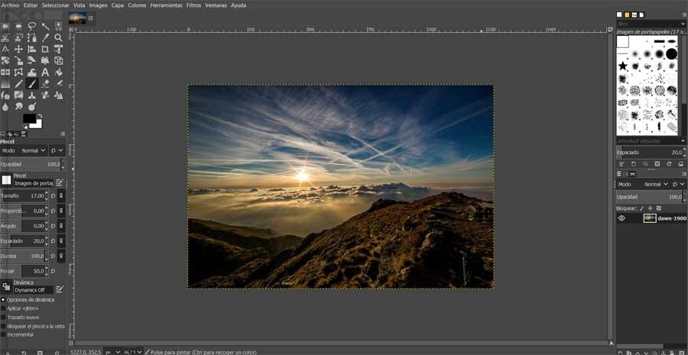Click the dawn image tab thumbnail

(77, 18)
